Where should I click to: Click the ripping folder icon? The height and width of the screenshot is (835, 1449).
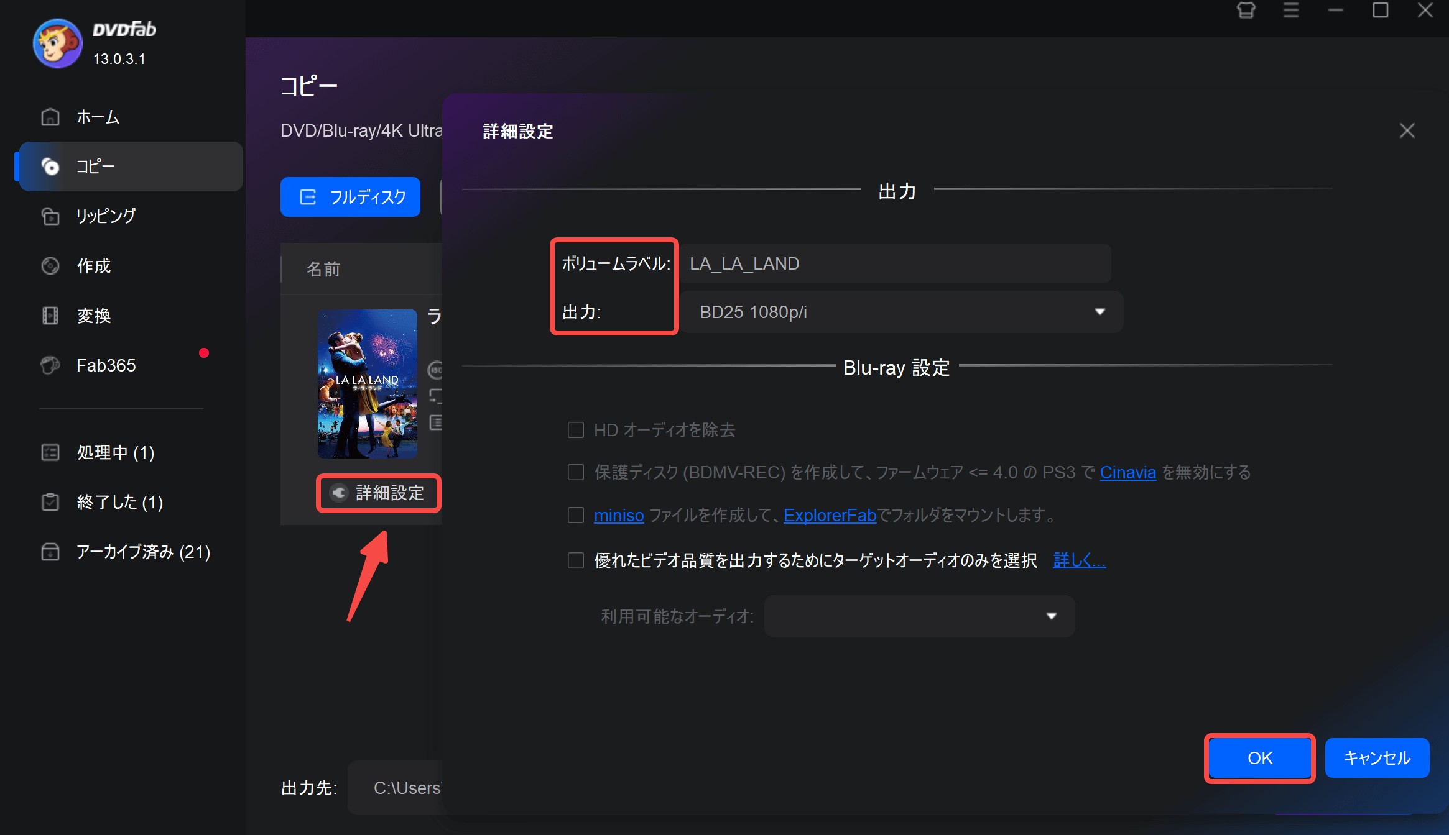pyautogui.click(x=50, y=216)
